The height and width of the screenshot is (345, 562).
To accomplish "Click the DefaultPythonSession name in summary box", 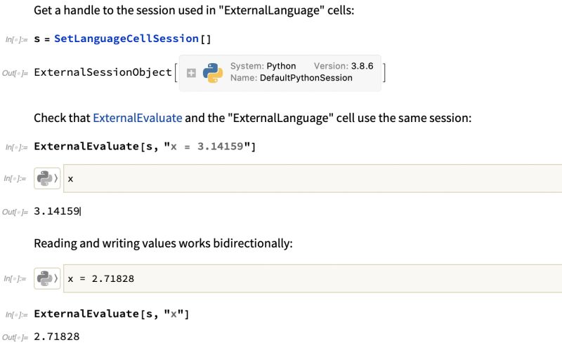I will 306,78.
